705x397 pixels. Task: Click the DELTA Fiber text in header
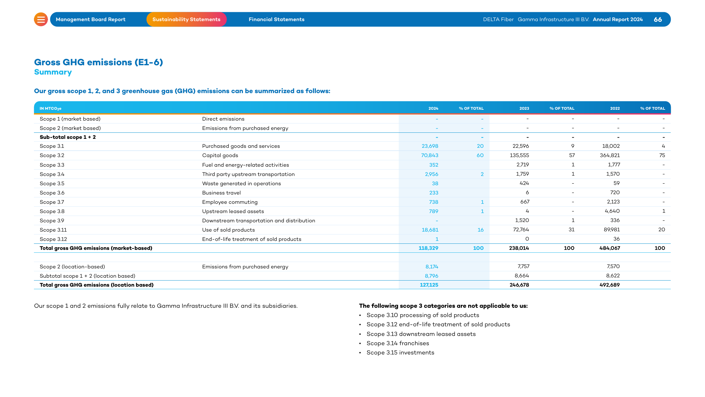pyautogui.click(x=498, y=20)
